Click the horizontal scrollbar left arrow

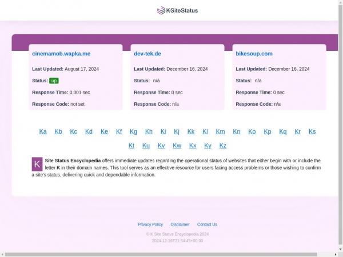point(2,255)
